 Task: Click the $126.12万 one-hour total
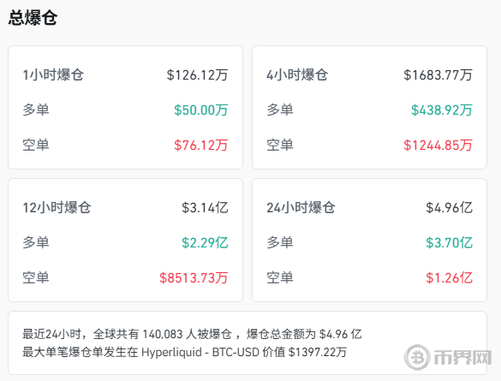click(x=197, y=75)
